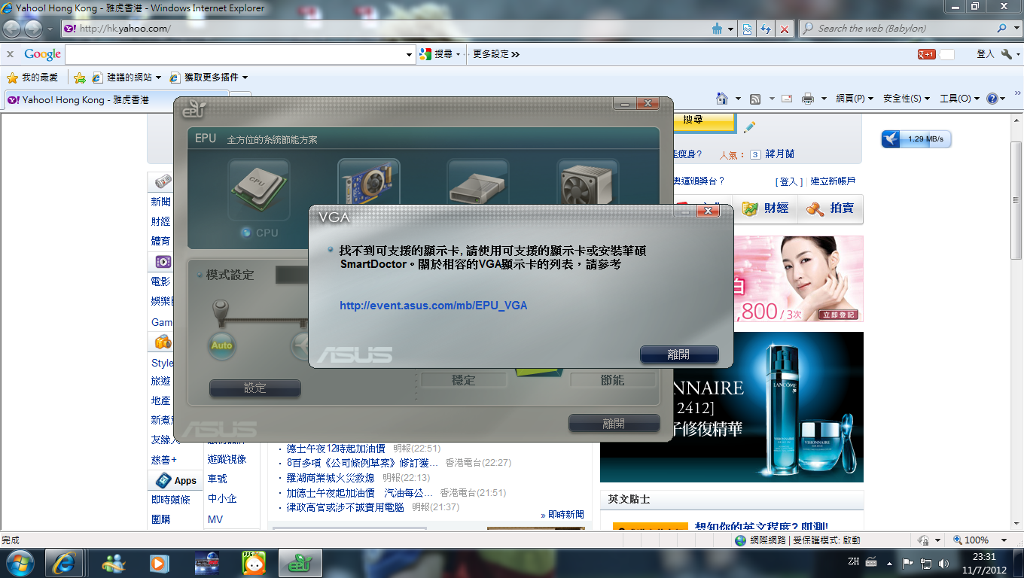
Task: Toggle compatibility view page icon
Action: 747,29
